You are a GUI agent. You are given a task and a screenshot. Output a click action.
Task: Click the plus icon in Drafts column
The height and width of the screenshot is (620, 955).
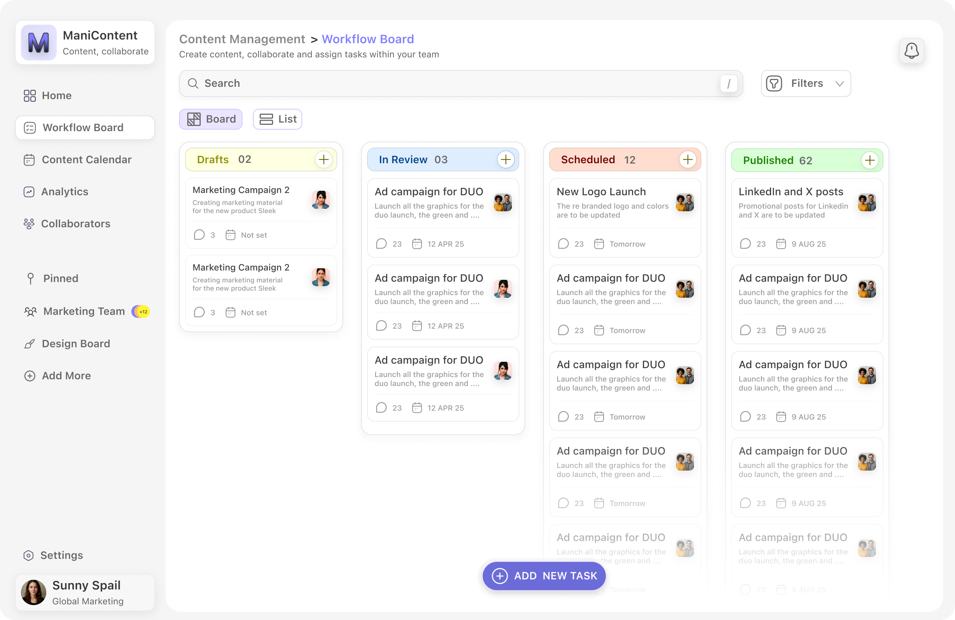[x=323, y=159]
